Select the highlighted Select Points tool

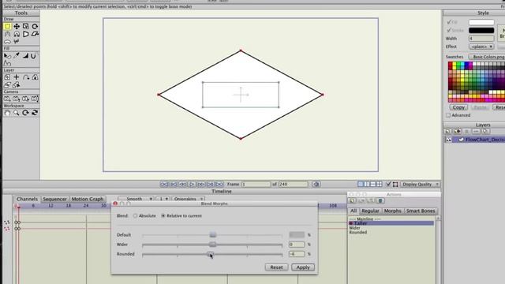click(7, 26)
